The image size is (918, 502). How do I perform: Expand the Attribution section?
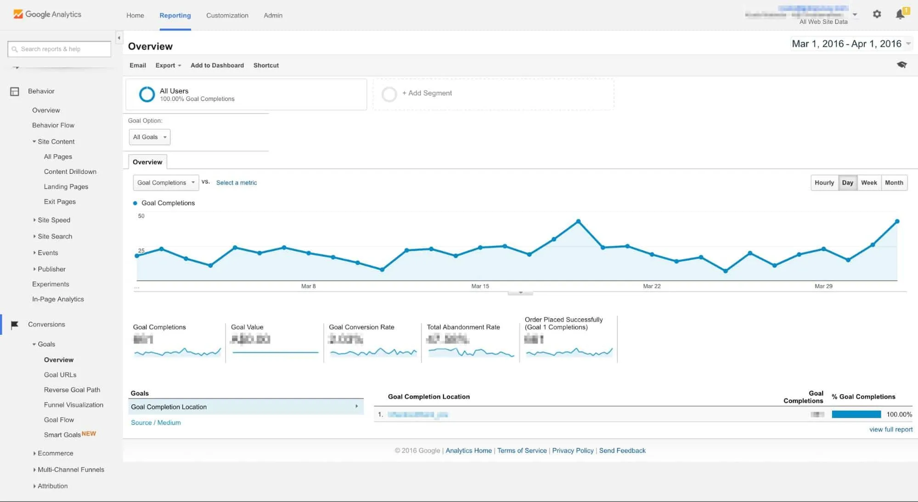tap(34, 486)
